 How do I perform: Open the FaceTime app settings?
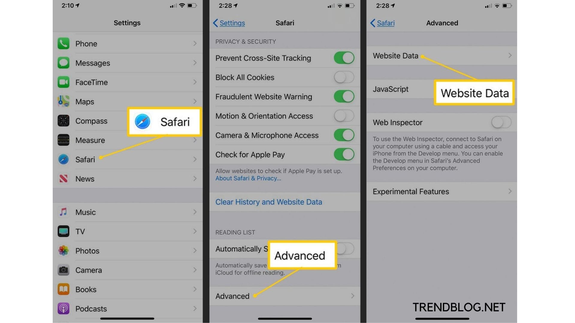coord(127,82)
